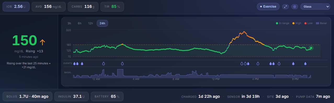Toggle the Exercise mode pill
Screen dimensions: 334x103
coord(268,7)
